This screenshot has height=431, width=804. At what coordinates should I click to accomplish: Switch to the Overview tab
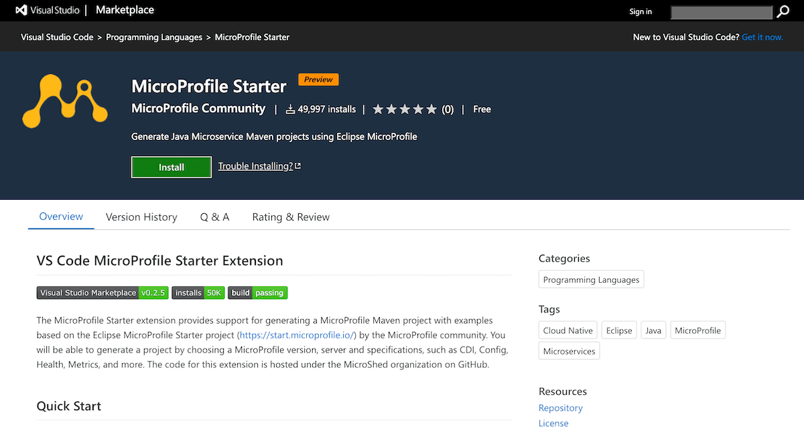61,217
